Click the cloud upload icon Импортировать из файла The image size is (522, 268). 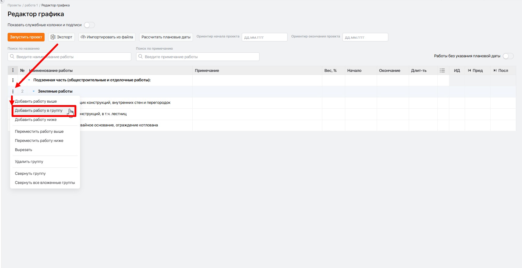coord(83,37)
